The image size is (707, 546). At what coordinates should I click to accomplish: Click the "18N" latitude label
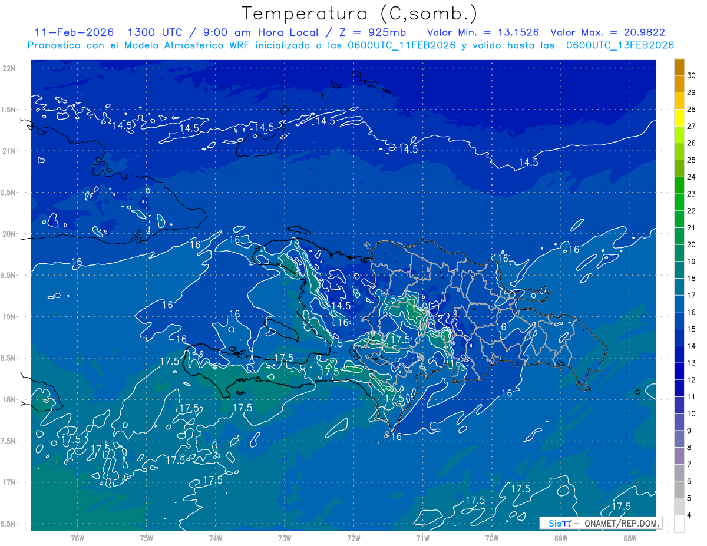pyautogui.click(x=9, y=399)
